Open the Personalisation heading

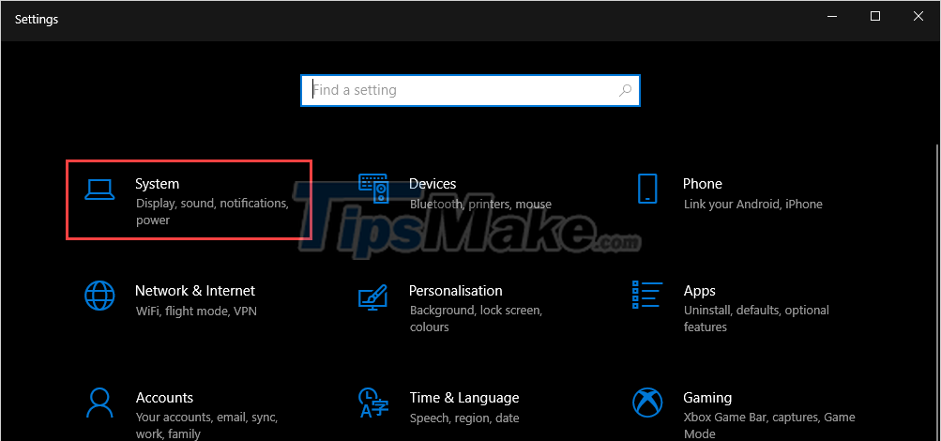coord(456,291)
